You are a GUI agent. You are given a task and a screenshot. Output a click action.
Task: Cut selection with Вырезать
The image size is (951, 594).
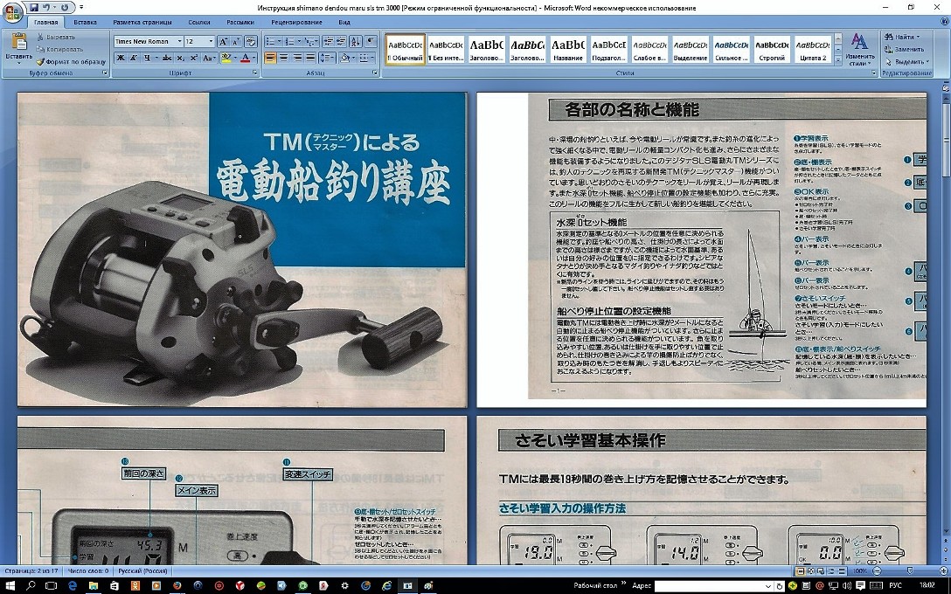click(56, 37)
